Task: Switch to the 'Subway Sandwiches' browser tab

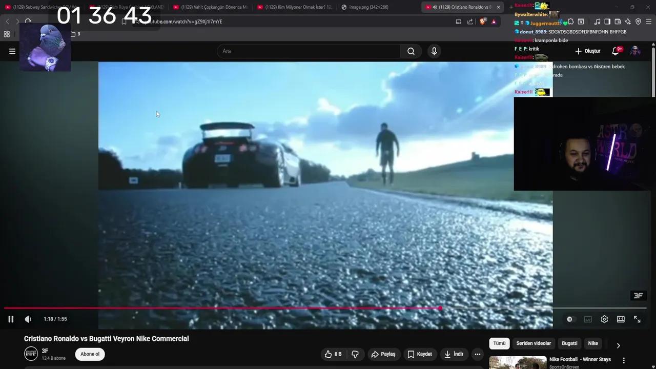Action: click(x=42, y=7)
